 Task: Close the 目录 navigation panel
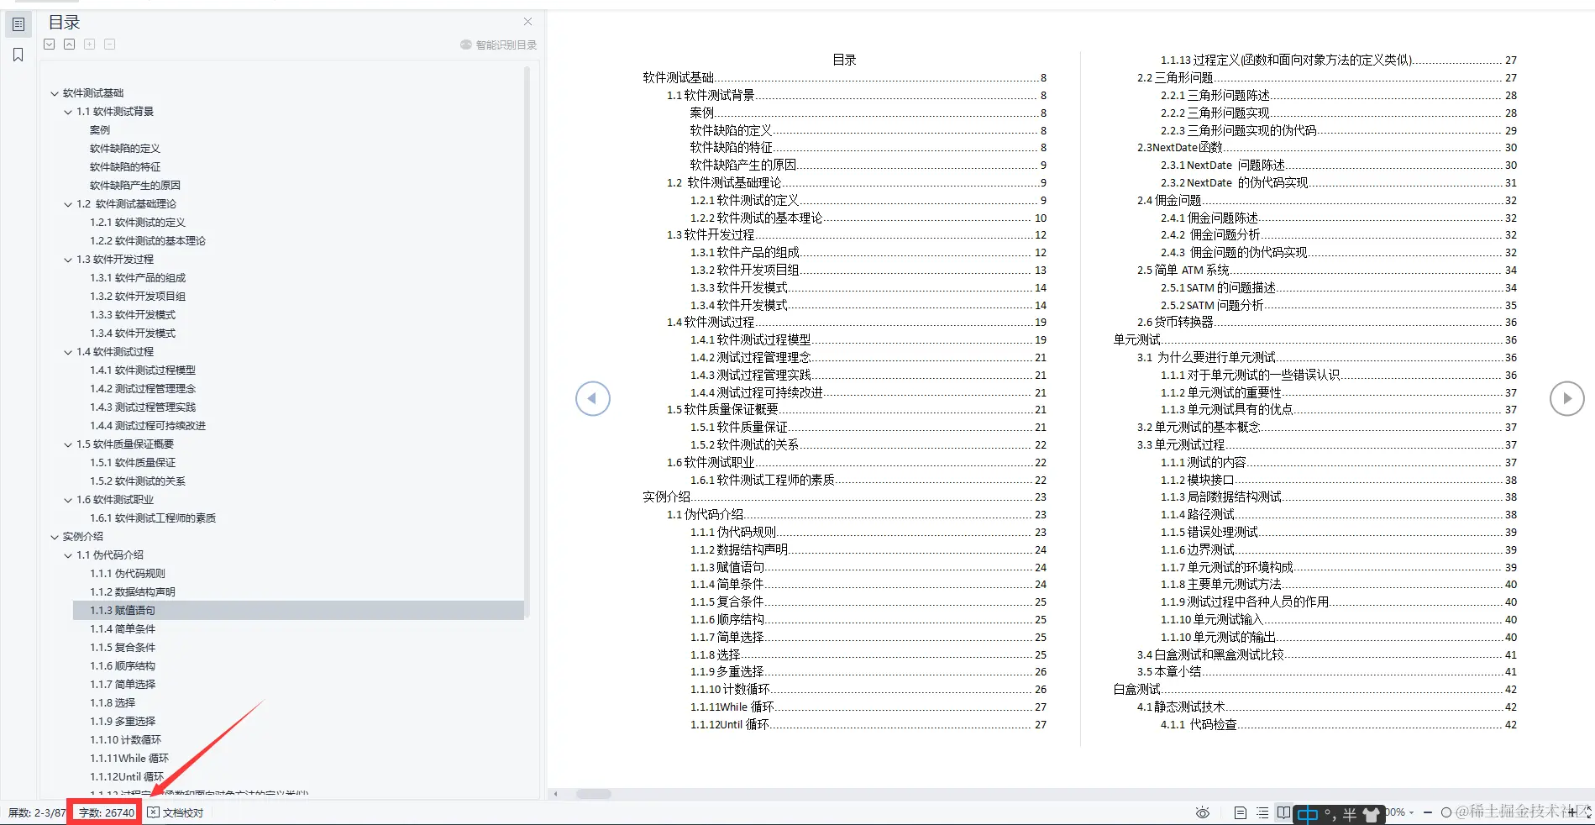pyautogui.click(x=527, y=22)
